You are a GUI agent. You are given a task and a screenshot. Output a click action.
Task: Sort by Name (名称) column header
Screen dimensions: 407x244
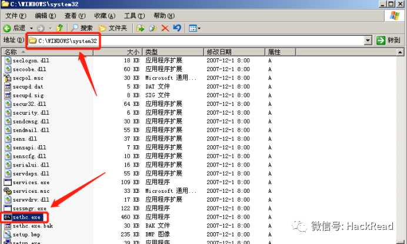click(47, 52)
